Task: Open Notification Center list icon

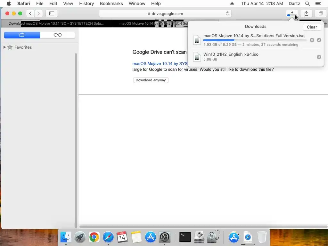Action: [317, 4]
